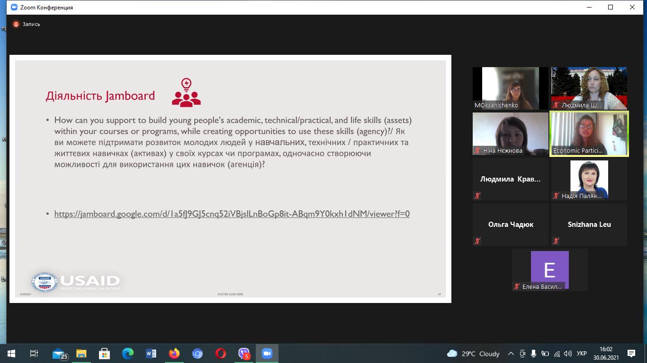Select the Economic Partici... speaker tile
Image resolution: width=647 pixels, height=363 pixels.
click(x=589, y=134)
